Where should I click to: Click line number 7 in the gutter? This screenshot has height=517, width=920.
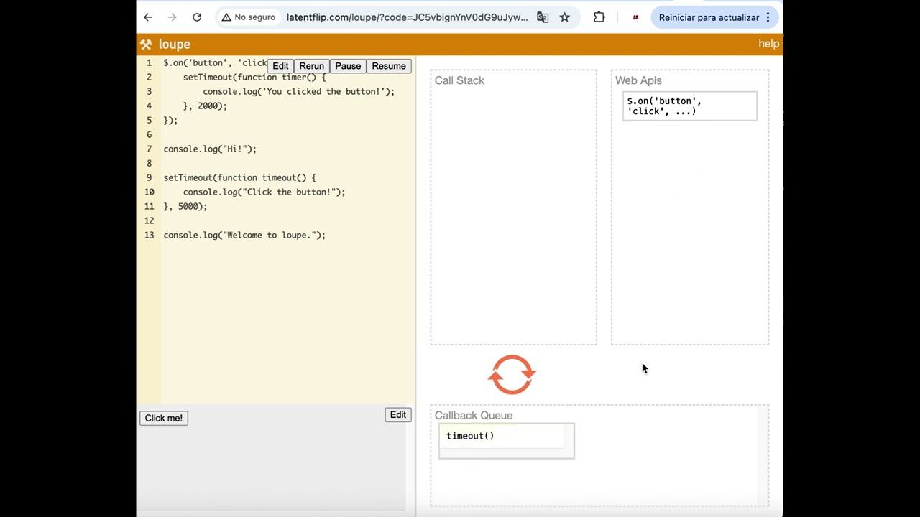click(x=149, y=149)
